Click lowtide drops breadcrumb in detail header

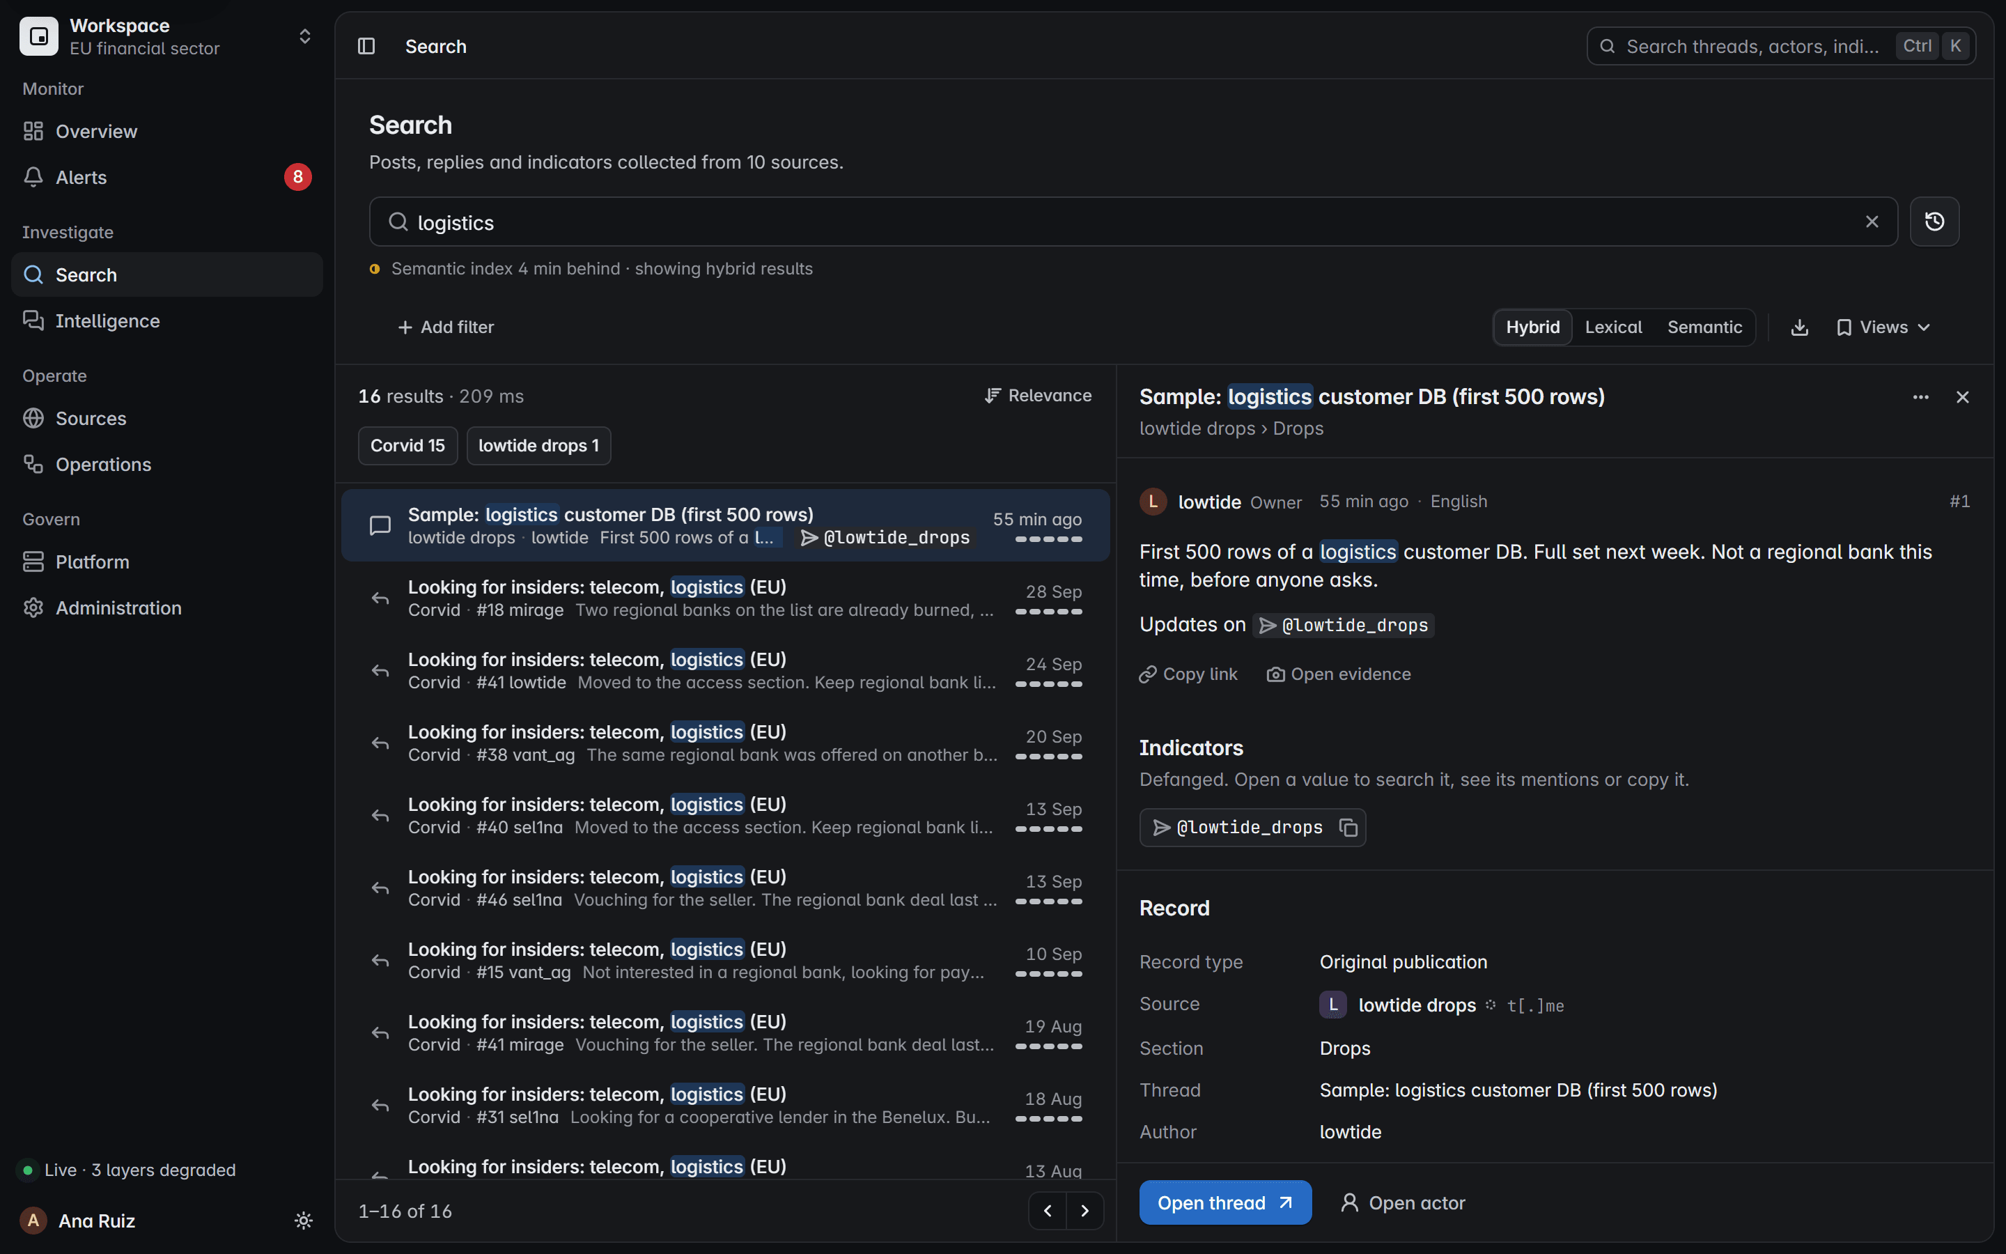1197,428
